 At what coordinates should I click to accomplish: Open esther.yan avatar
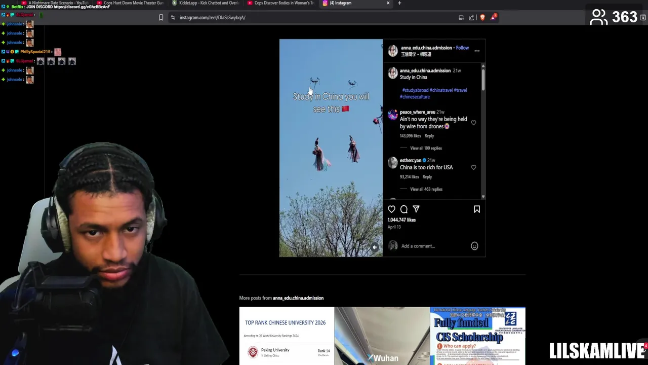(393, 163)
